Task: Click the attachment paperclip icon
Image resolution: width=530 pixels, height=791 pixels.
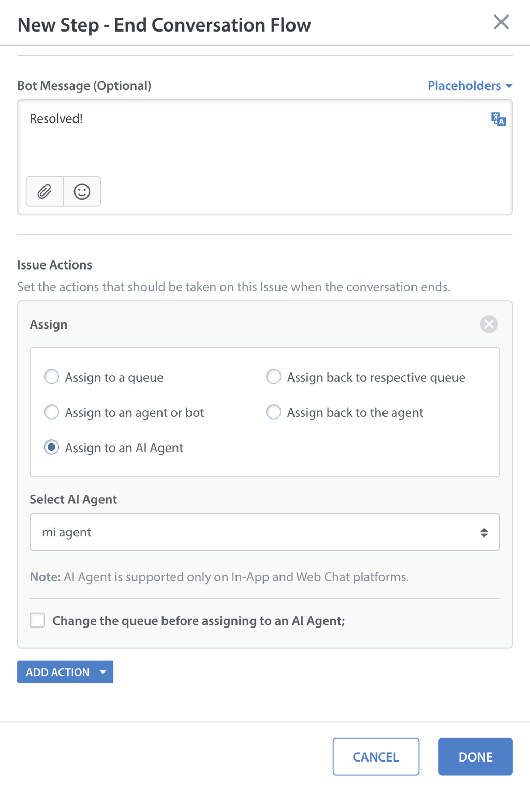Action: (45, 191)
